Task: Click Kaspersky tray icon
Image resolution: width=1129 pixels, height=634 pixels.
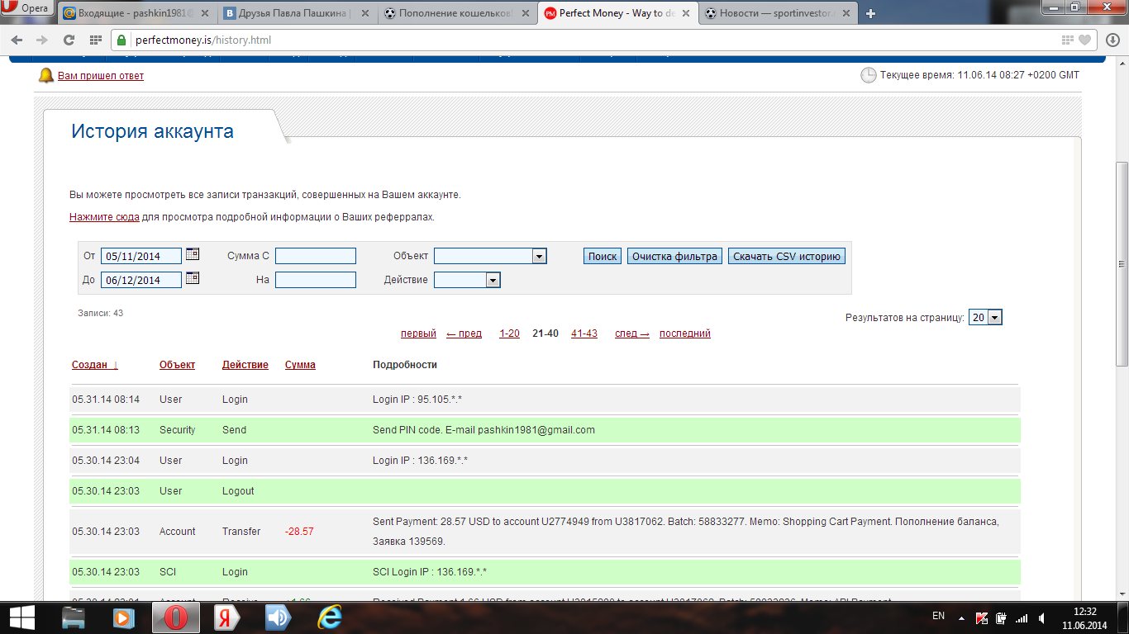Action: [x=982, y=617]
